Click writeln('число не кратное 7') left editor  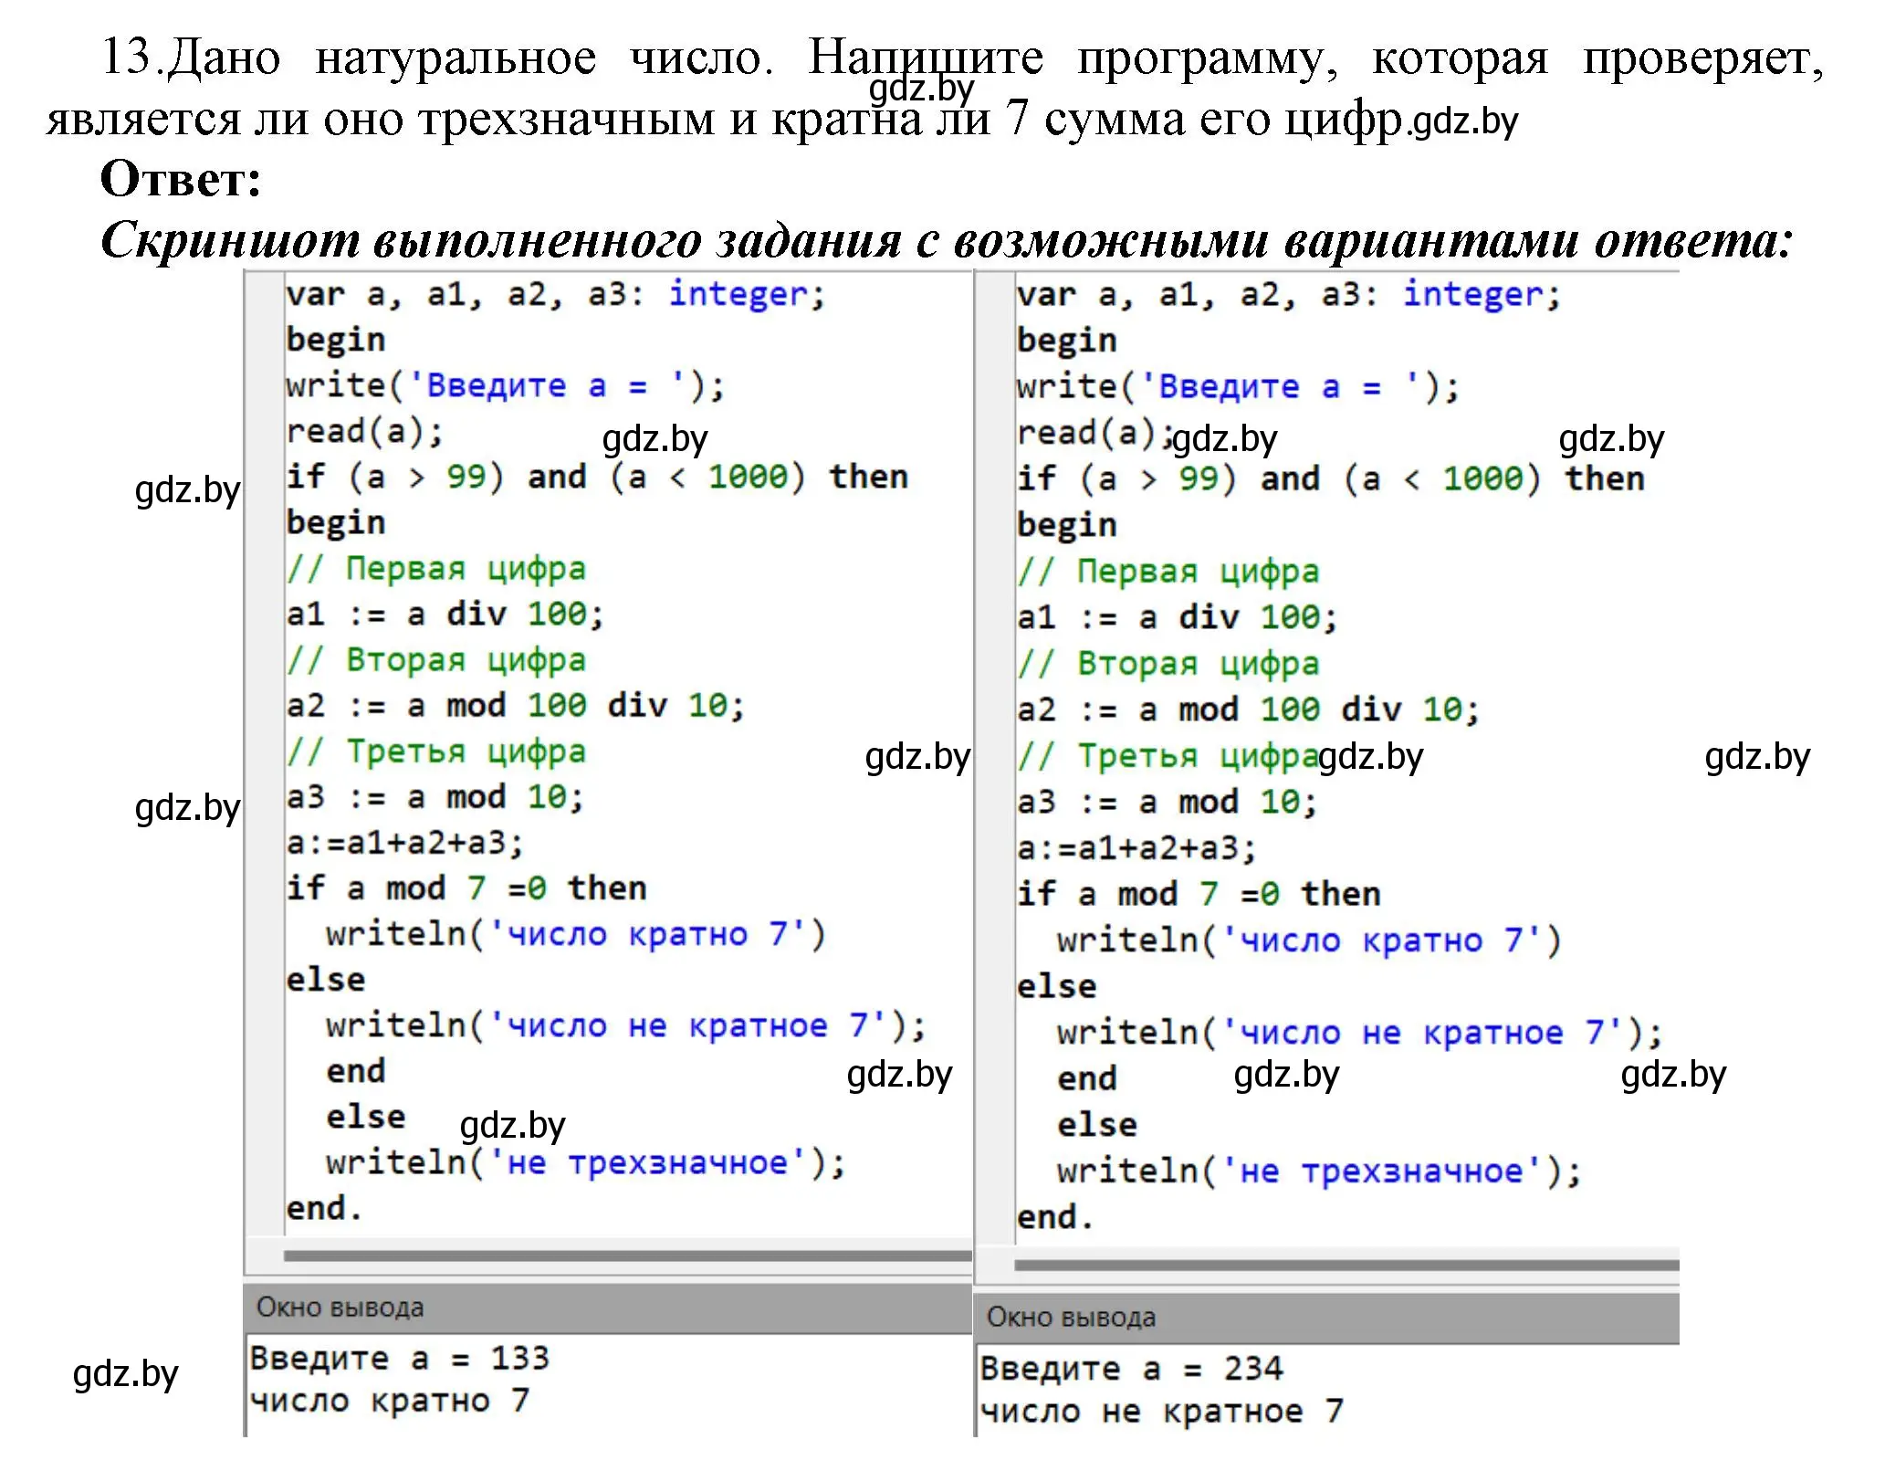626,1025
